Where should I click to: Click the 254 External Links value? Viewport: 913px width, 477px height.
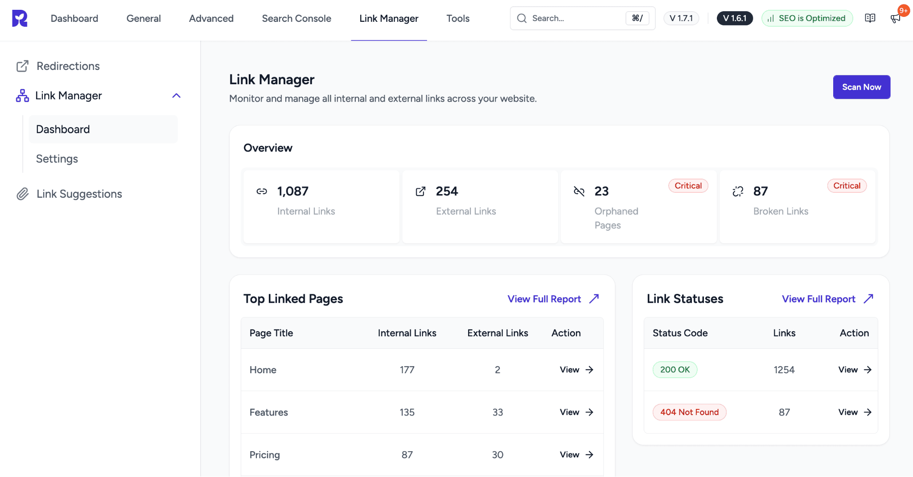(447, 191)
